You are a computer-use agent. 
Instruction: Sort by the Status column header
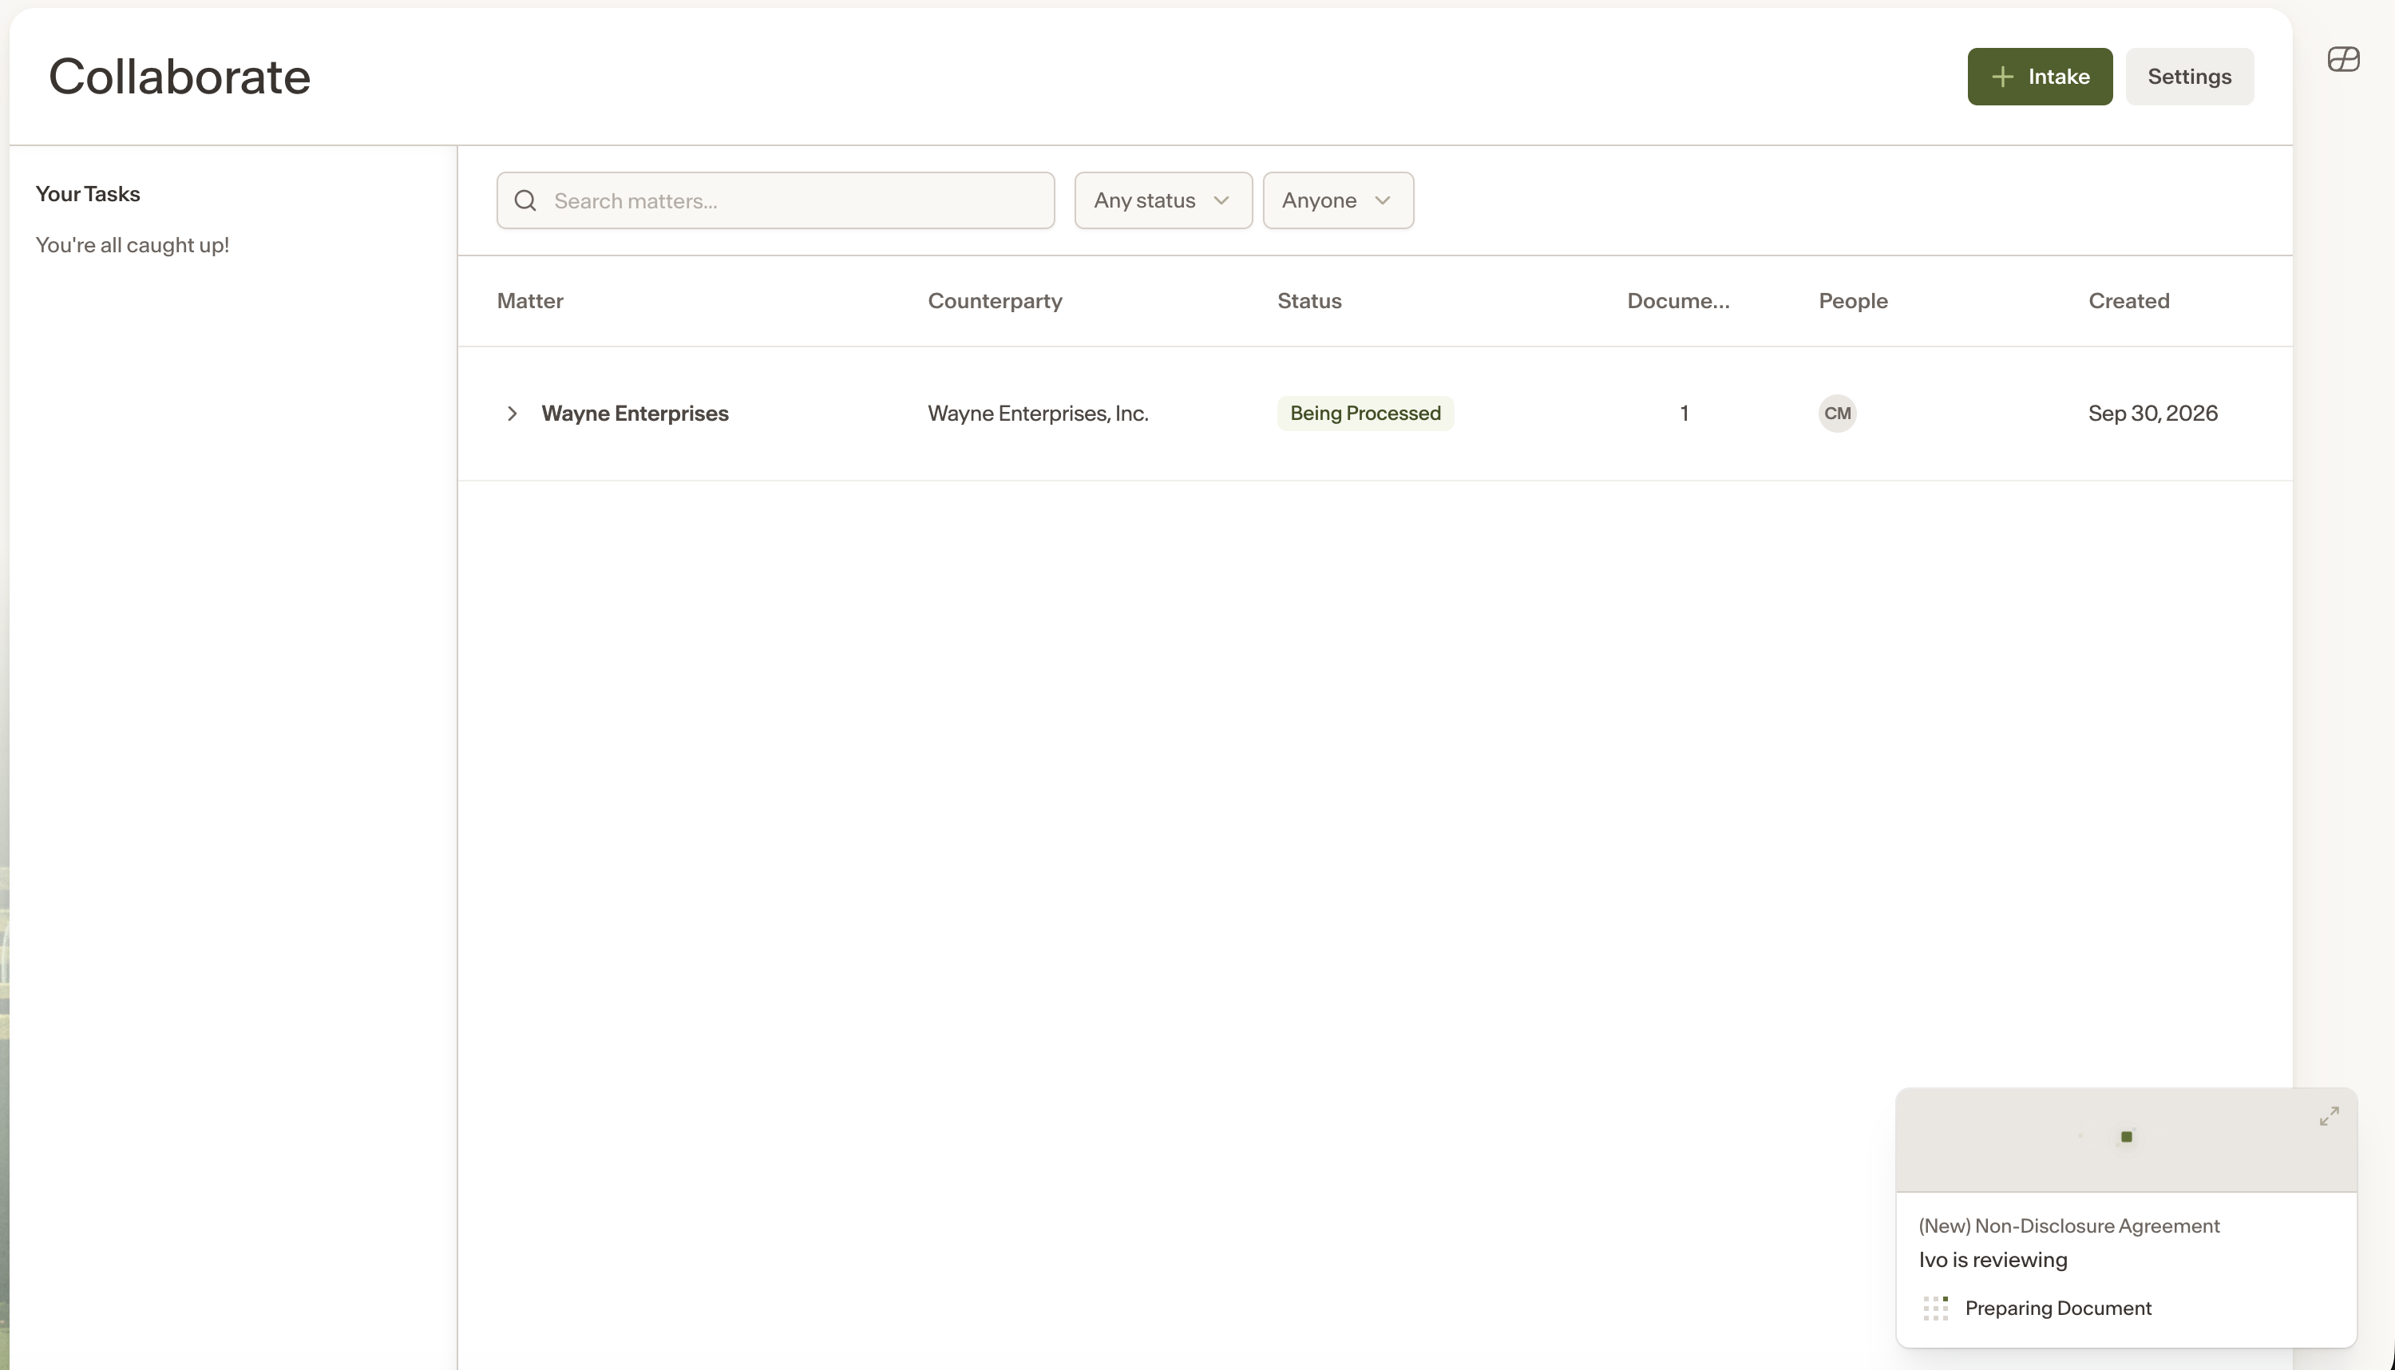tap(1309, 301)
